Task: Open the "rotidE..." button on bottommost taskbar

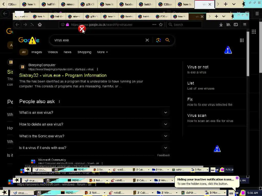Action: point(119,193)
